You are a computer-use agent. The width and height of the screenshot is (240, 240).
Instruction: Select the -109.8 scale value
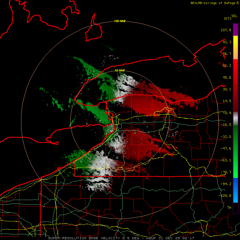[x=225, y=196]
